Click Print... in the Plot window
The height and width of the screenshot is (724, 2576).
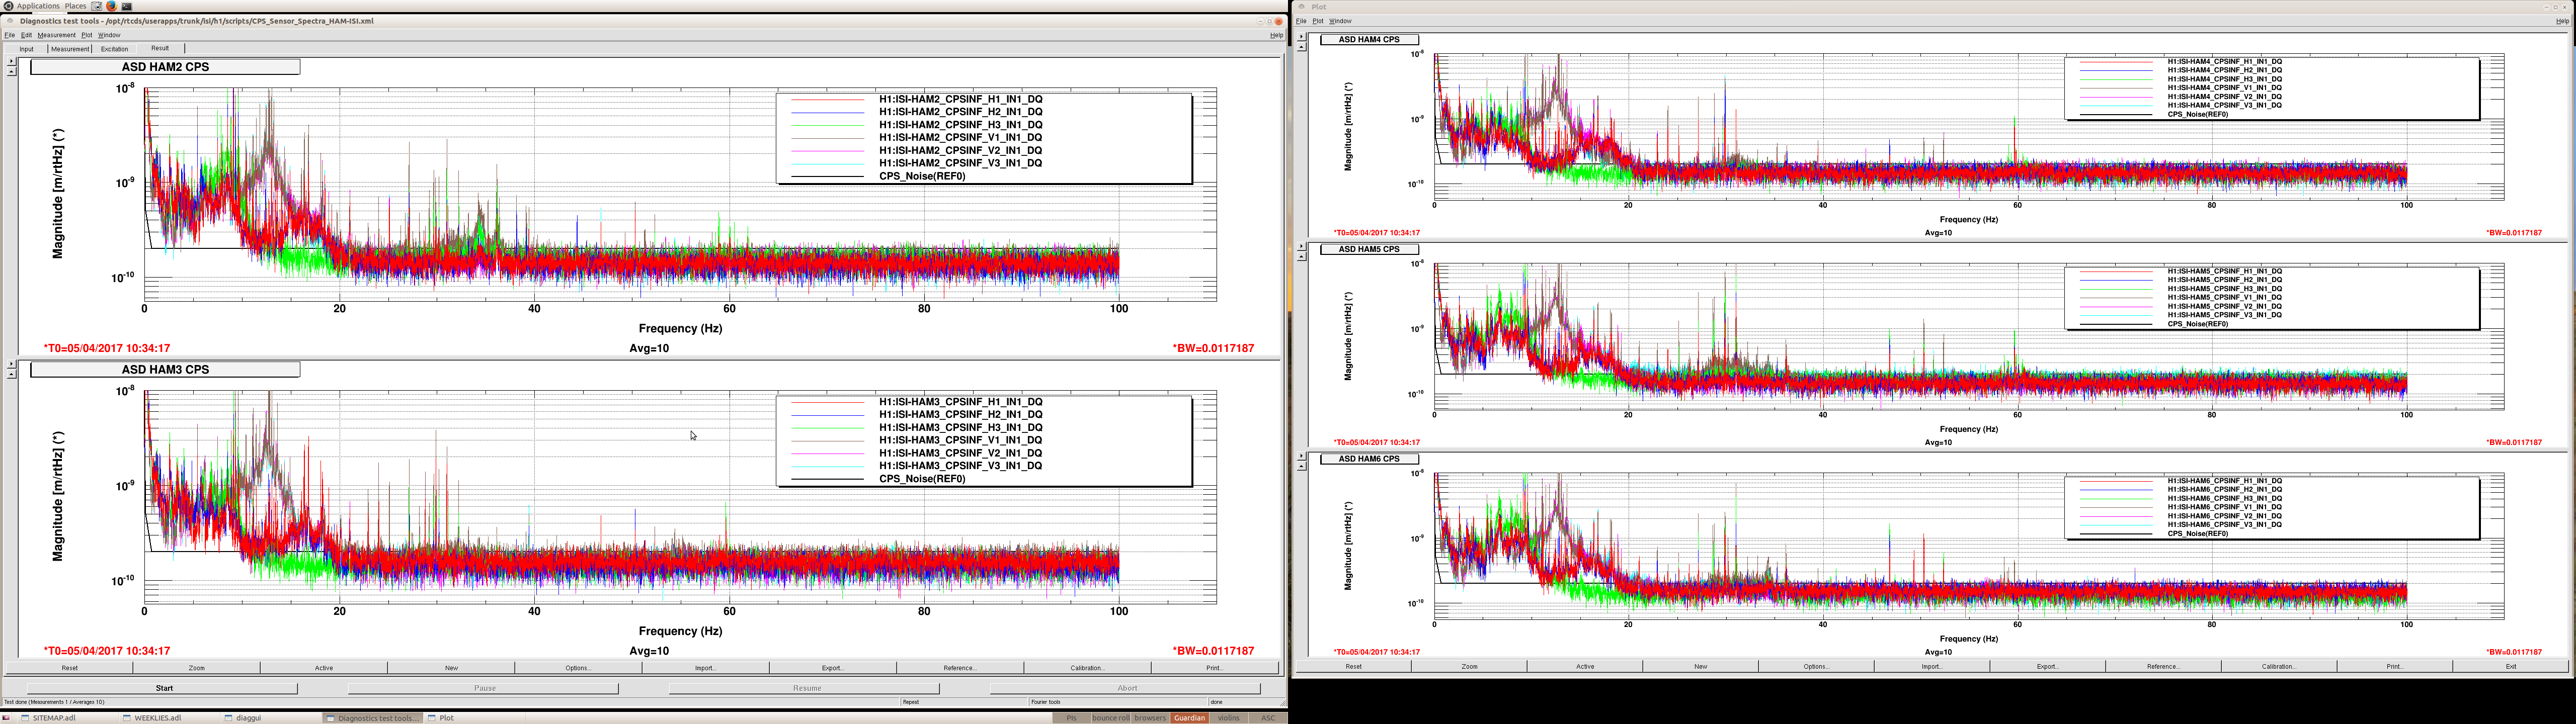coord(2395,666)
